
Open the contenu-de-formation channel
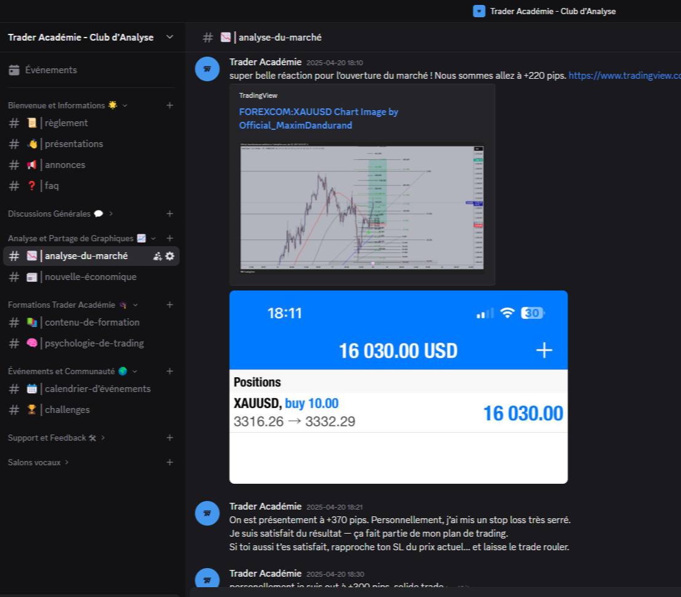(x=91, y=323)
